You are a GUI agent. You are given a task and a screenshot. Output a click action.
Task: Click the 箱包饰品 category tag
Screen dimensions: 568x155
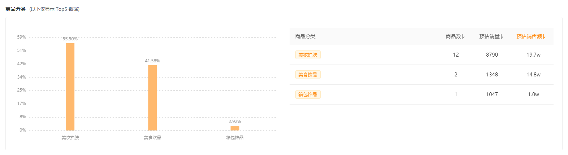click(x=308, y=94)
